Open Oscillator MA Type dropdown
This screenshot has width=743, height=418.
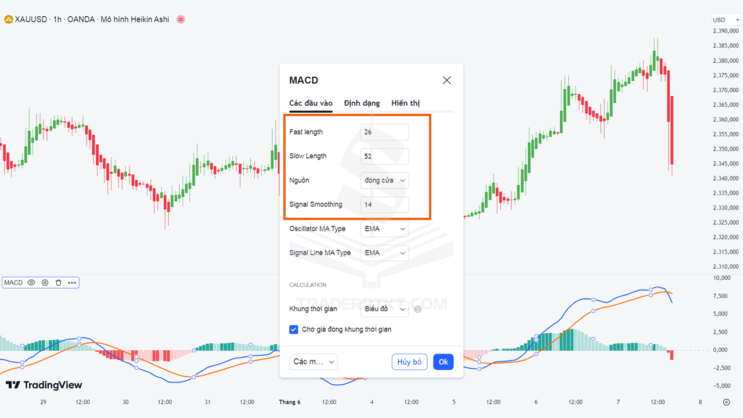pyautogui.click(x=384, y=229)
